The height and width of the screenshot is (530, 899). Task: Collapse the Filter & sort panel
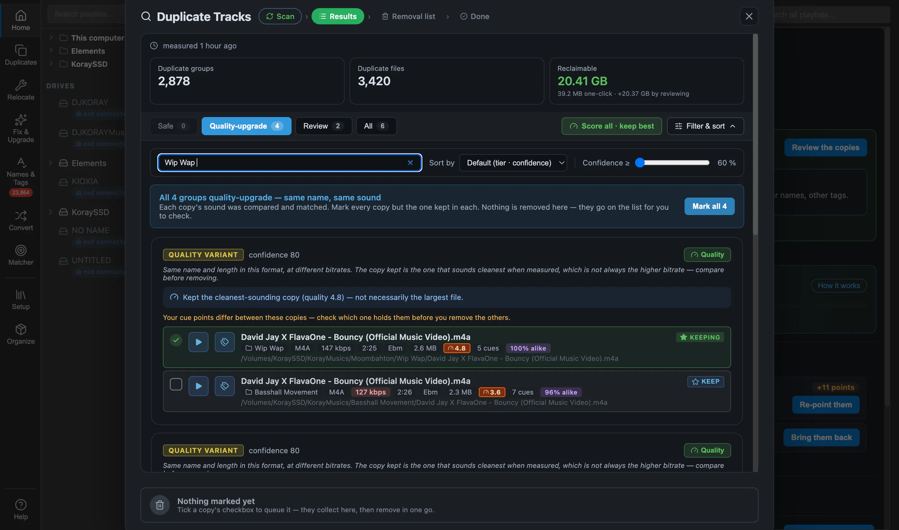[x=705, y=126]
